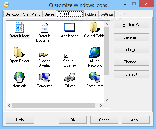Image resolution: width=156 pixels, height=129 pixels.
Task: Click the 'Sharing Overlay' label text
Action: pyautogui.click(x=44, y=63)
